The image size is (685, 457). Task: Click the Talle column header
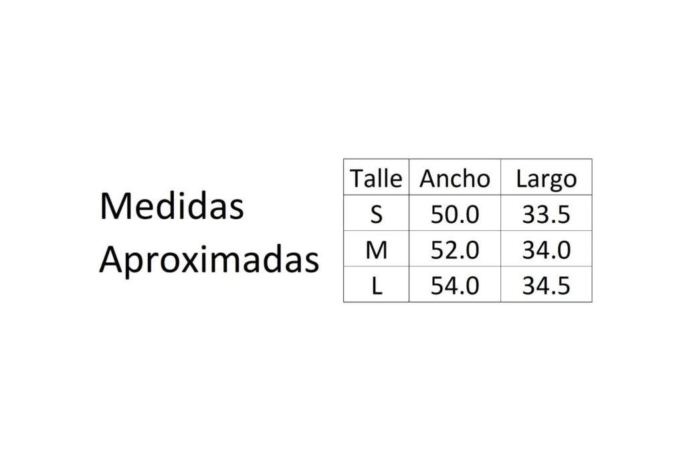(x=376, y=179)
